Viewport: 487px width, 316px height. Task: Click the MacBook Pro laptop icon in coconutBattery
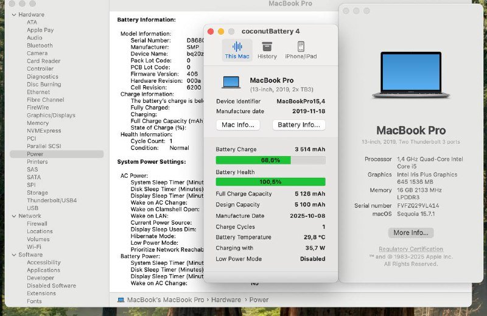coord(231,83)
